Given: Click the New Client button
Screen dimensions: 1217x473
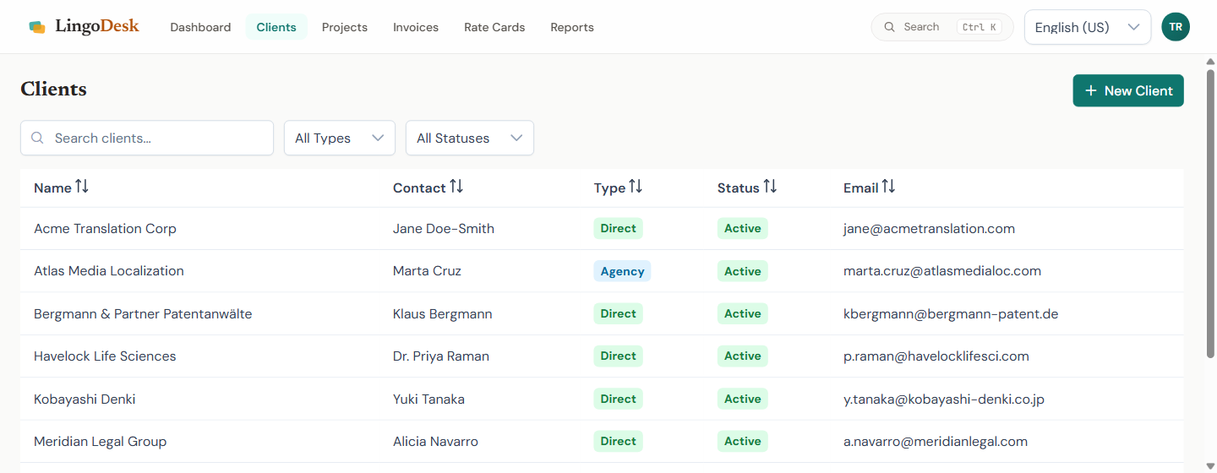Looking at the screenshot, I should [x=1128, y=90].
